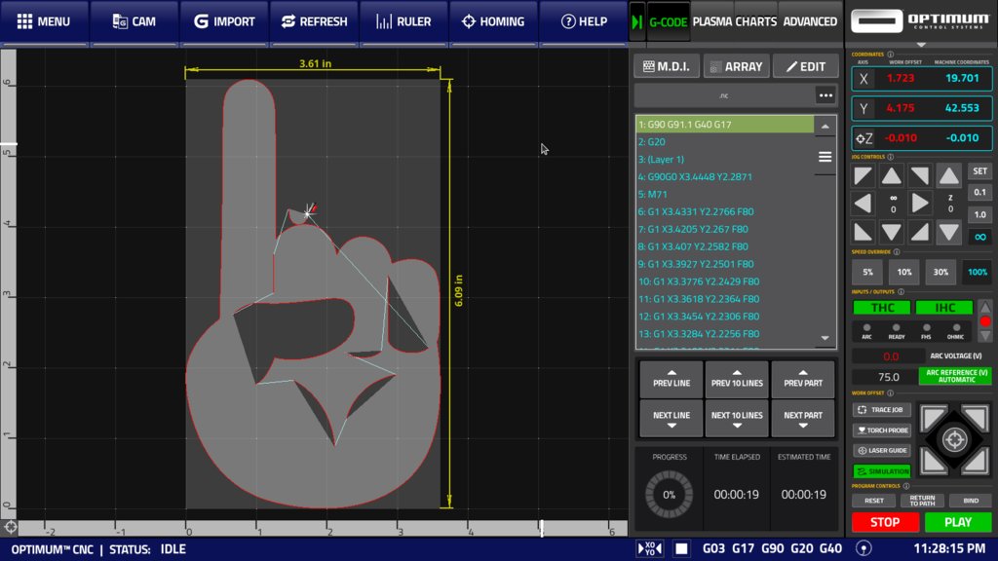Image resolution: width=998 pixels, height=561 pixels.
Task: Switch to the PLASMA tab
Action: 711,21
